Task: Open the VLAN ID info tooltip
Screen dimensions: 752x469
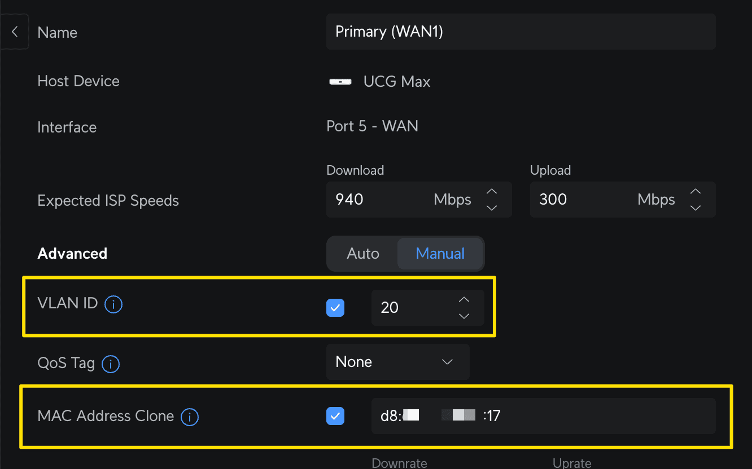Action: click(113, 304)
